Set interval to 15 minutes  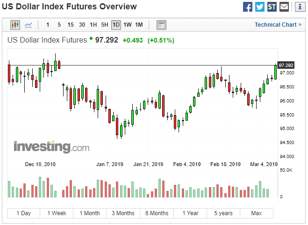pos(71,25)
